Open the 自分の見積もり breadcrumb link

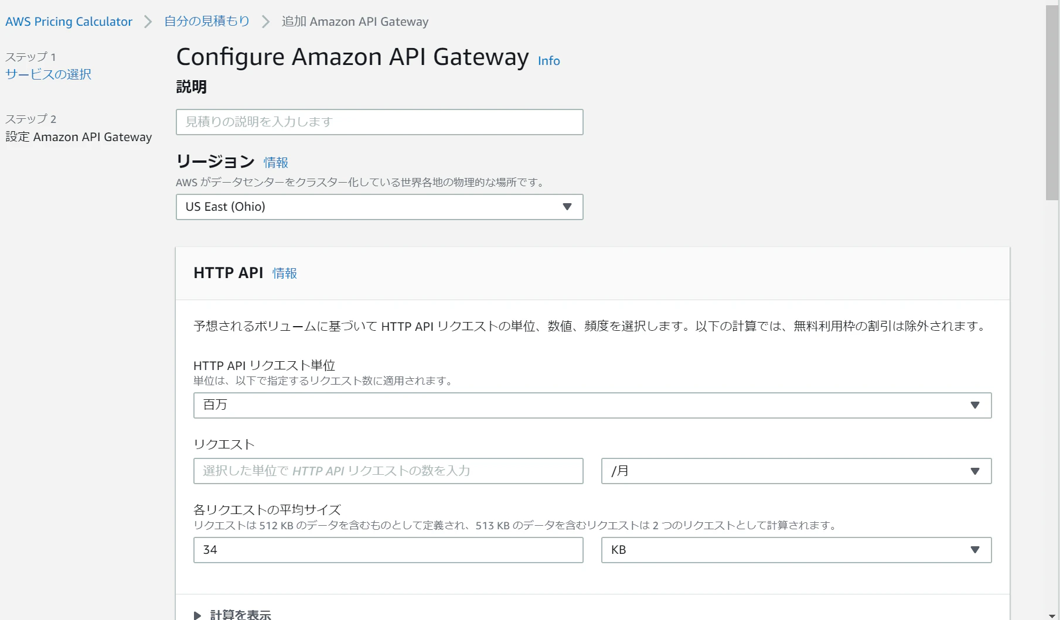[x=207, y=22]
